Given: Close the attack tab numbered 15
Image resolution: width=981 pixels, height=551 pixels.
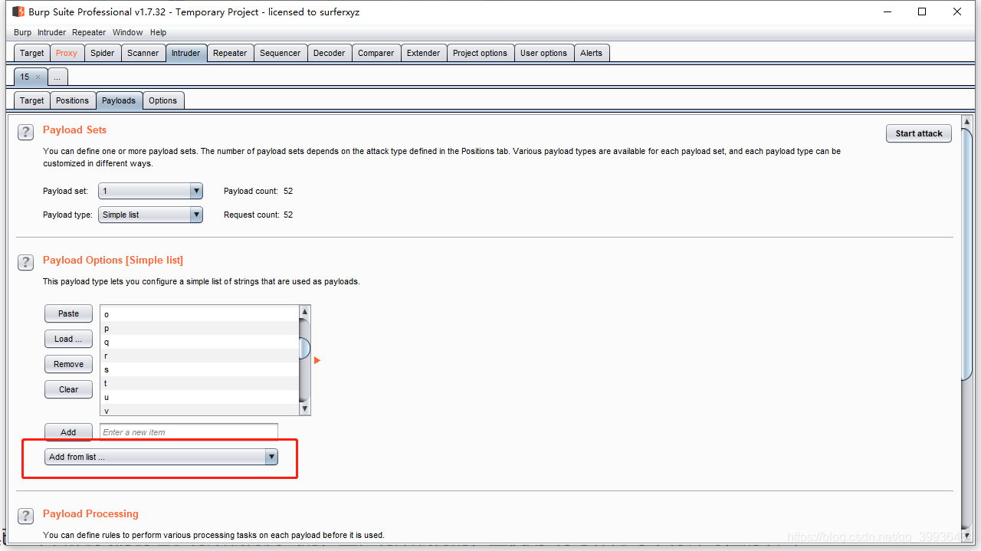Looking at the screenshot, I should (38, 77).
